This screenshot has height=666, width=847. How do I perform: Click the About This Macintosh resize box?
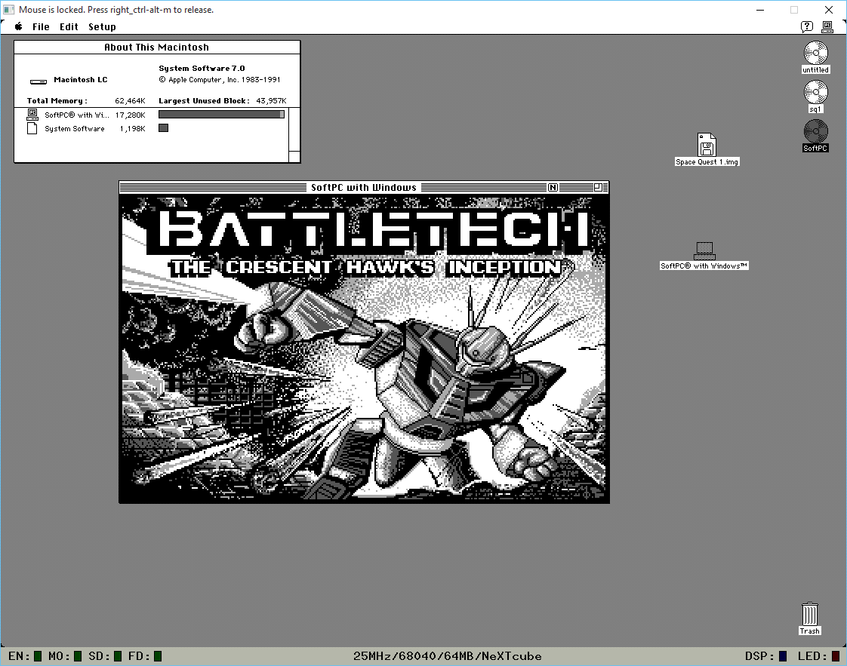coord(294,157)
